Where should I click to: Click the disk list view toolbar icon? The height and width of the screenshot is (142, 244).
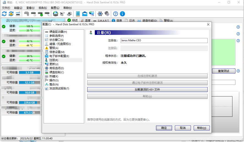coord(18,14)
